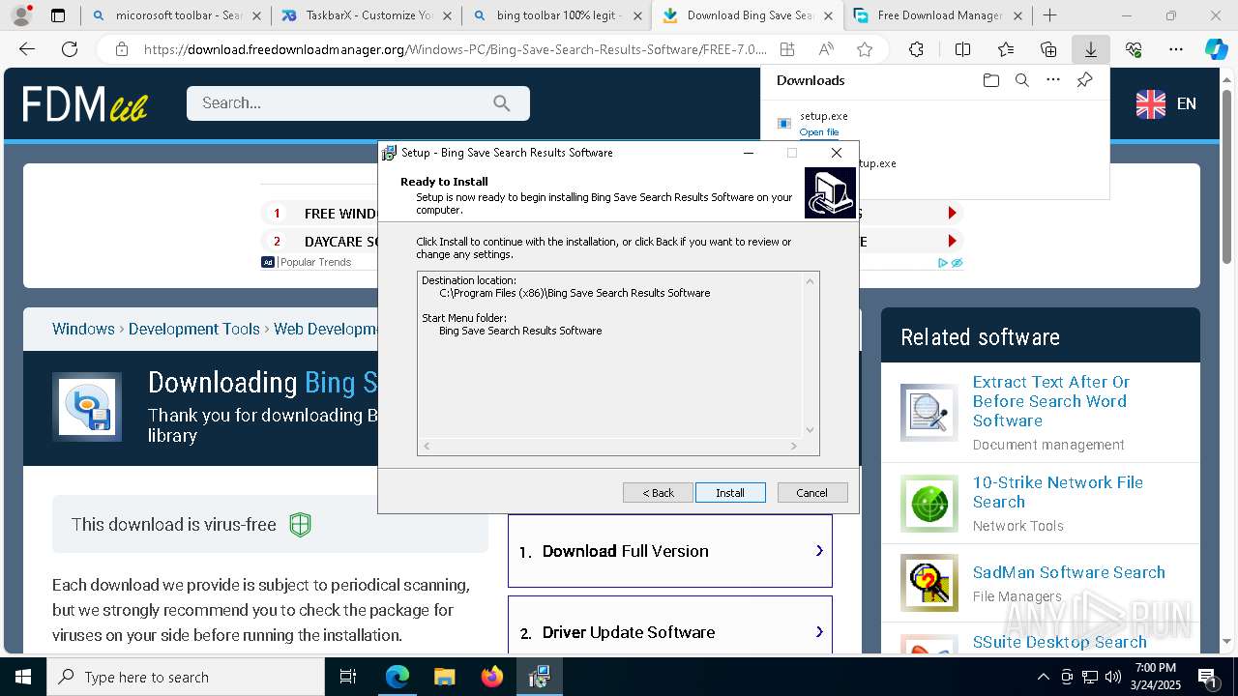
Task: Search downloads using magnifier icon
Action: point(1021,80)
